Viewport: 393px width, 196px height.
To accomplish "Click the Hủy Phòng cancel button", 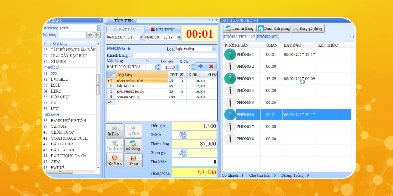I will 115,160.
